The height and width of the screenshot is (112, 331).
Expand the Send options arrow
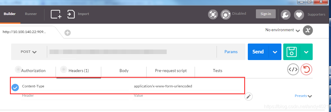(x=275, y=52)
